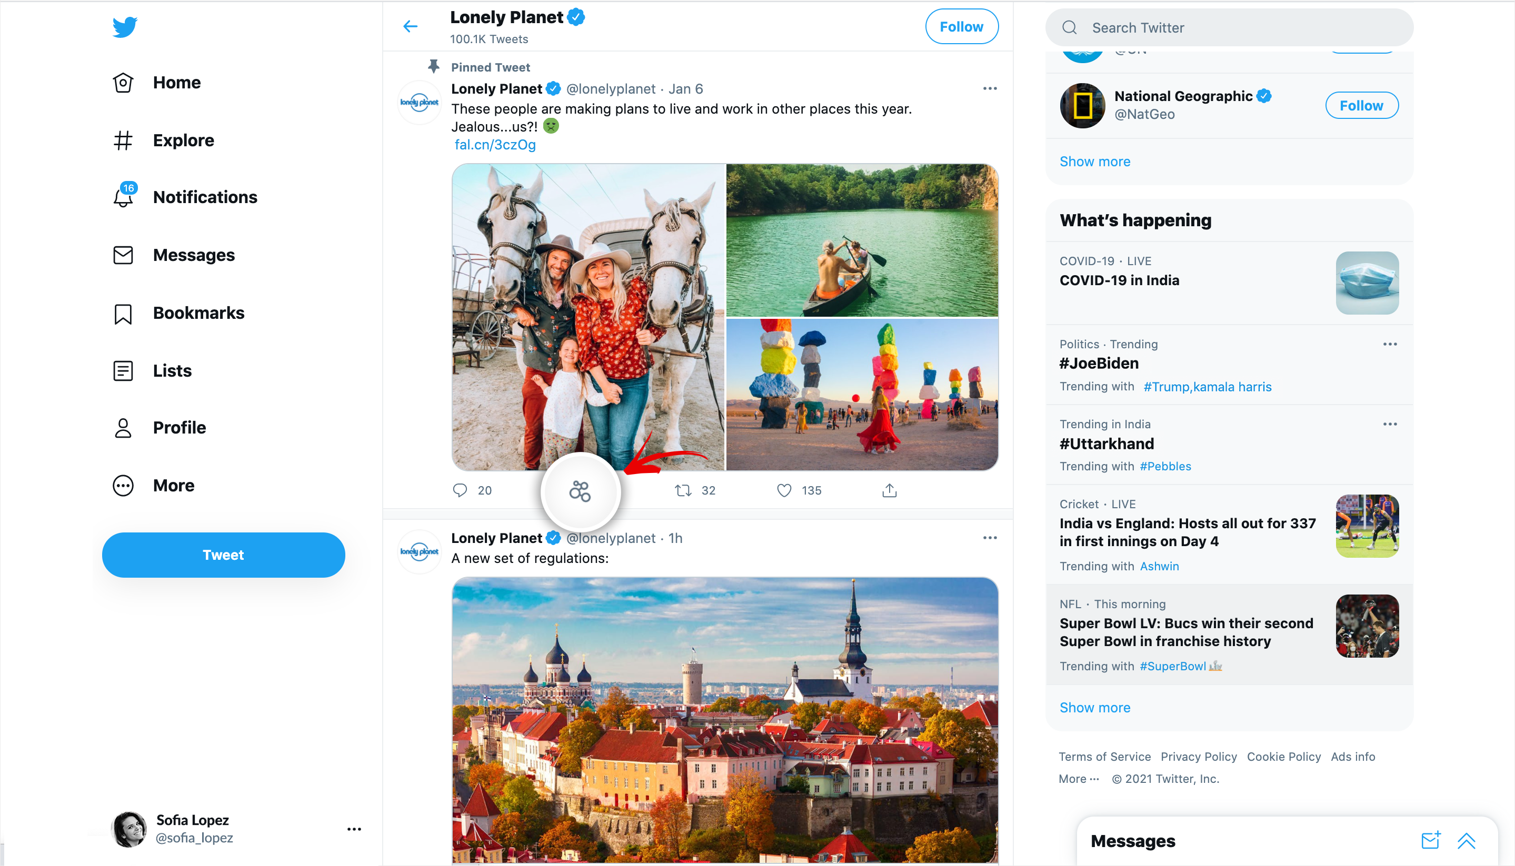The image size is (1515, 866).
Task: Follow the National Geographic account
Action: (1361, 105)
